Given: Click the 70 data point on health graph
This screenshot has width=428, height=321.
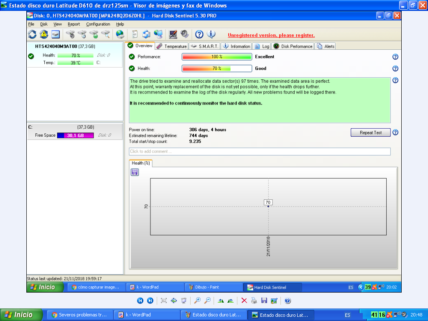Looking at the screenshot, I should tap(268, 206).
